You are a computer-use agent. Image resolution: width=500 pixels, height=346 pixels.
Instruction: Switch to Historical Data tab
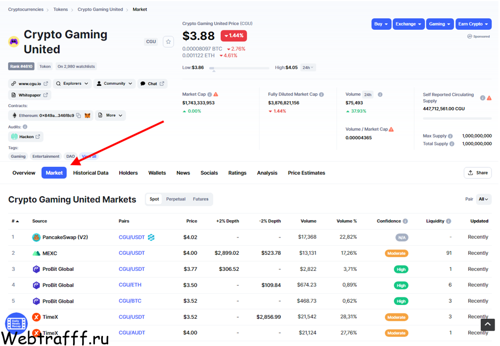coord(91,173)
